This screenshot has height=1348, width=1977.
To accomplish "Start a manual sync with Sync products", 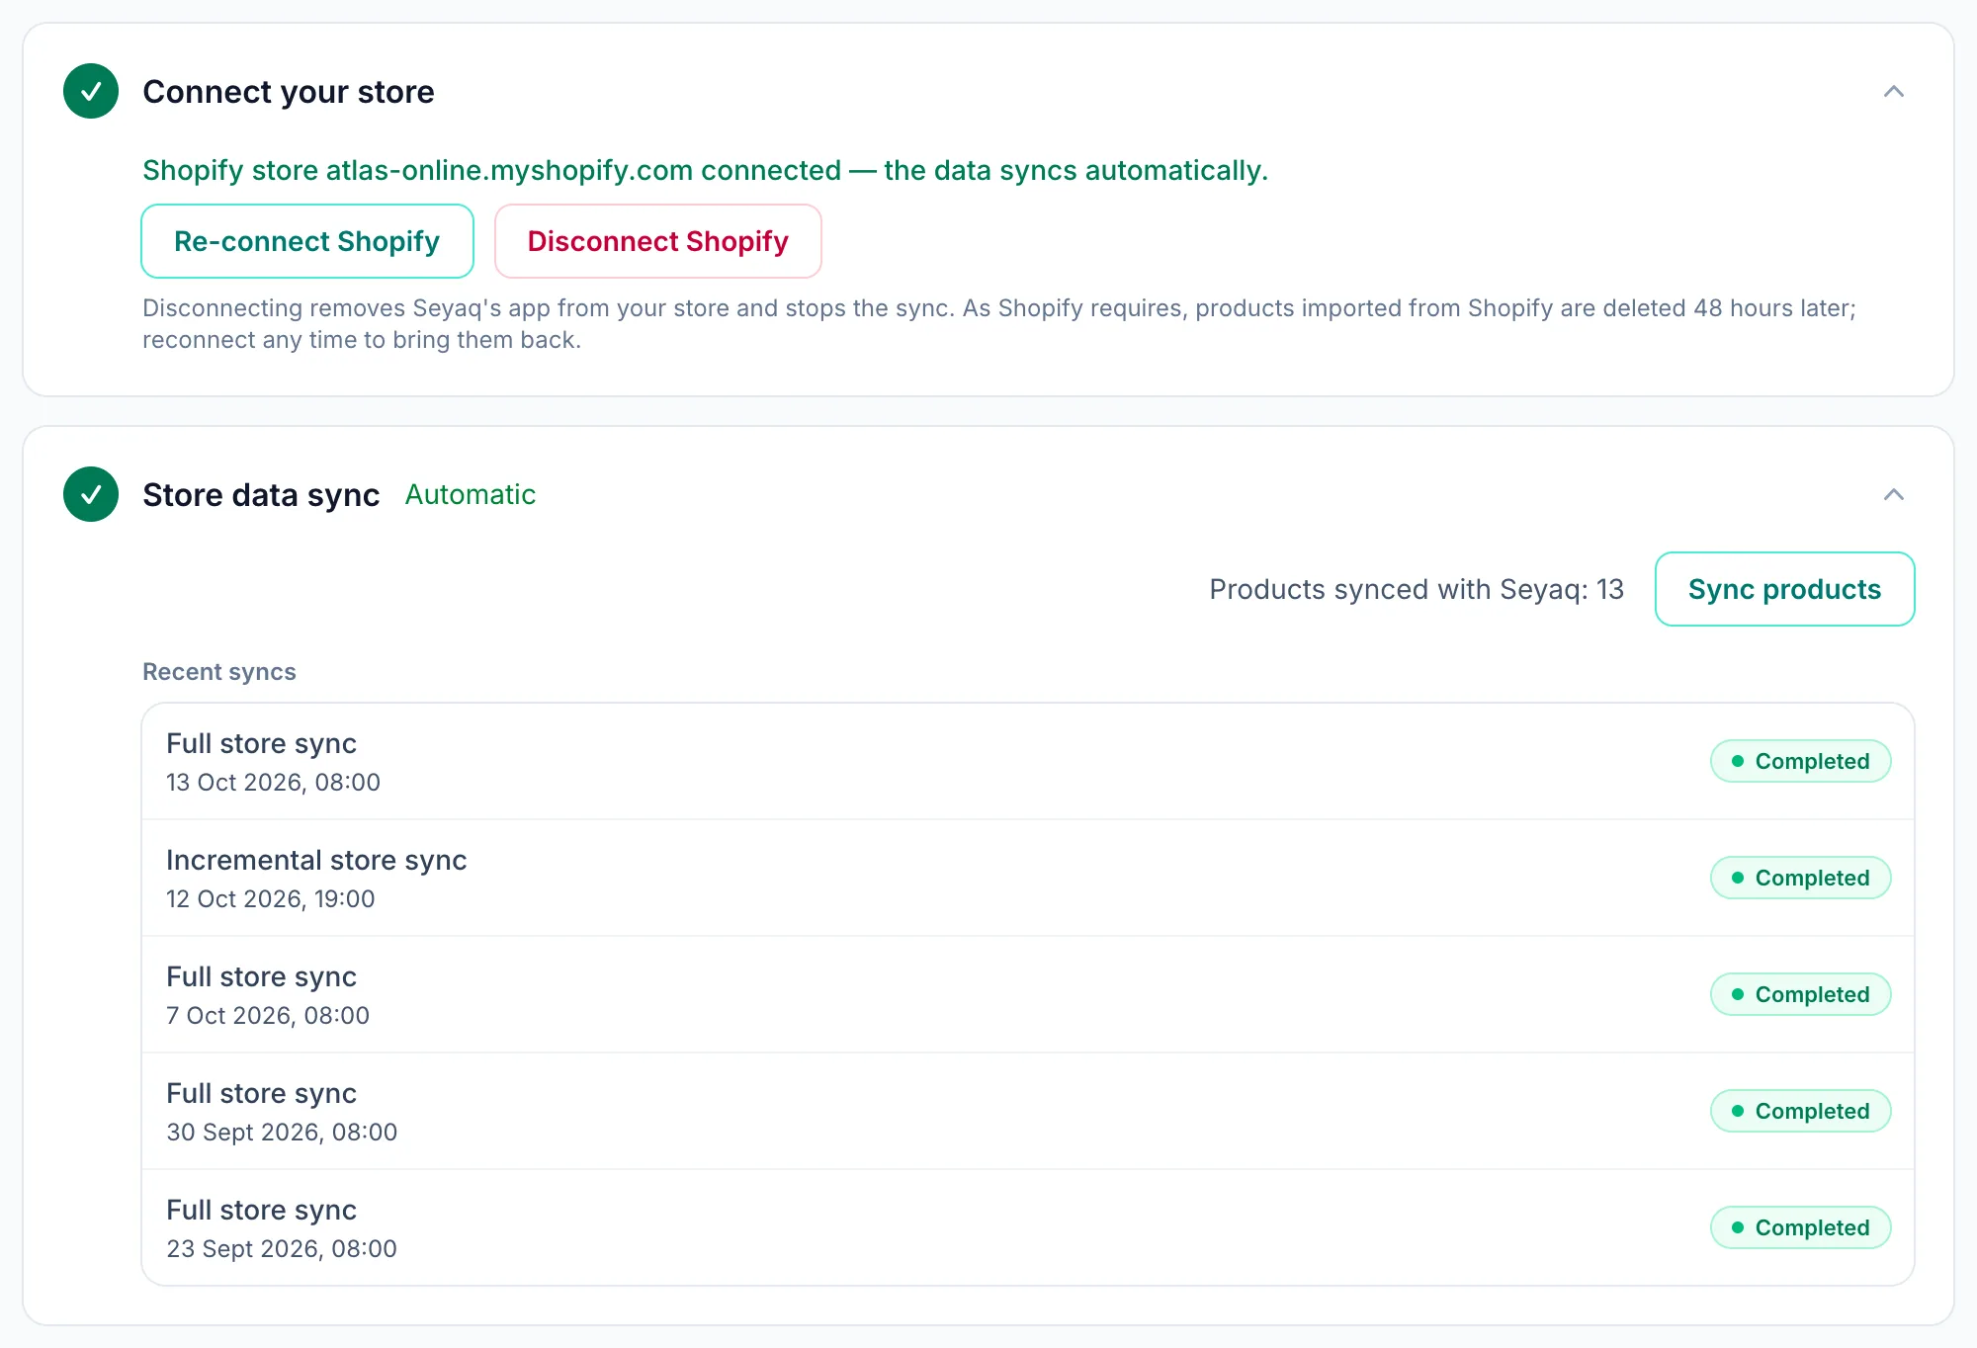I will 1784,589.
